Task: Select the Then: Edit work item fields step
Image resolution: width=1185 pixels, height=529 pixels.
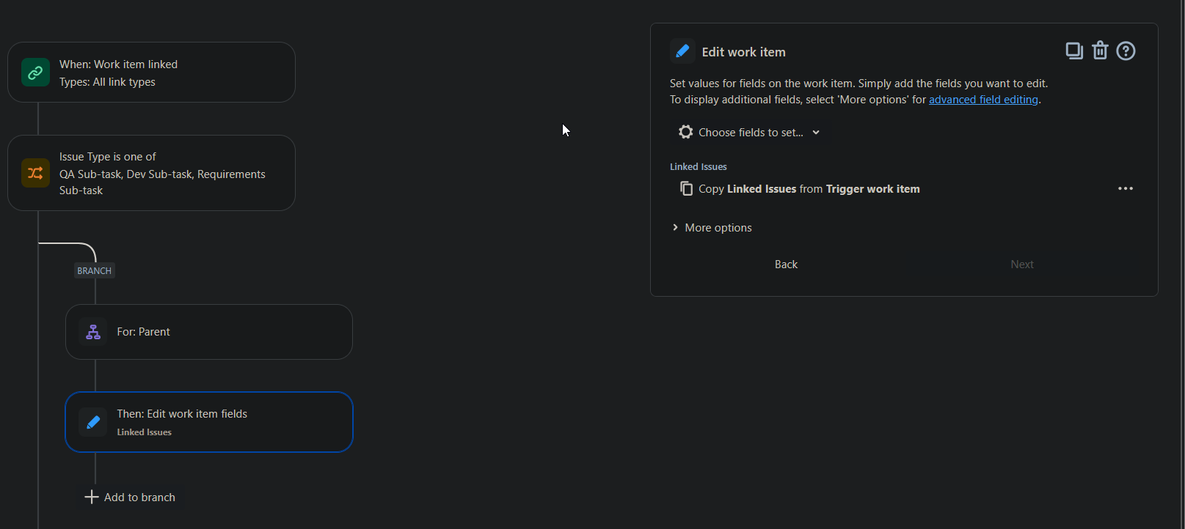Action: click(209, 422)
